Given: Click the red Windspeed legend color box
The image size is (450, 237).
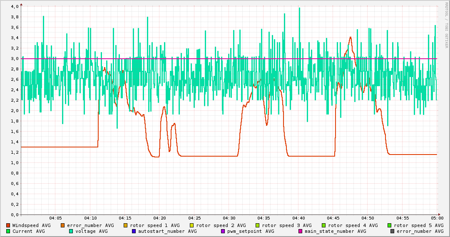Looking at the screenshot, I should coord(8,225).
